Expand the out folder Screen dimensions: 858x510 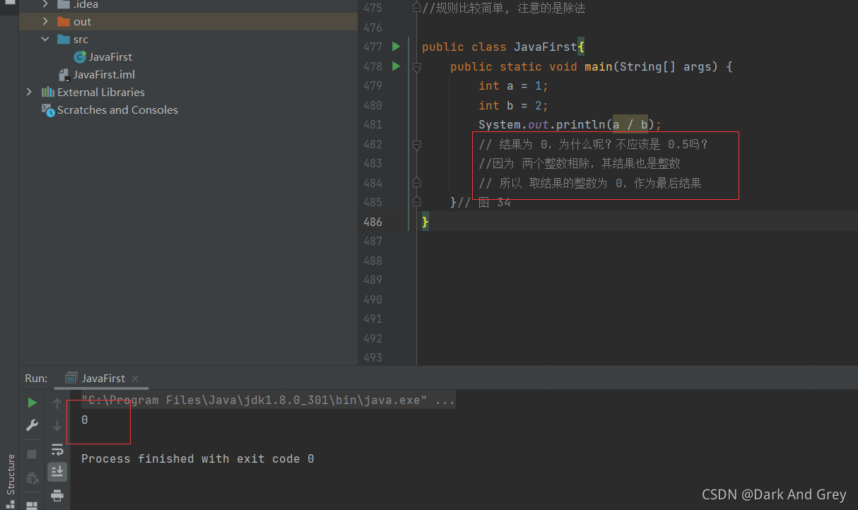(45, 22)
